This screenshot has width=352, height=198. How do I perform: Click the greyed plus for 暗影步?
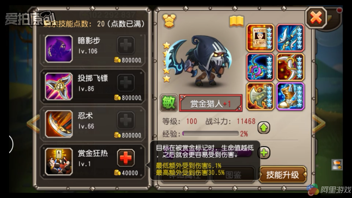pyautogui.click(x=126, y=45)
